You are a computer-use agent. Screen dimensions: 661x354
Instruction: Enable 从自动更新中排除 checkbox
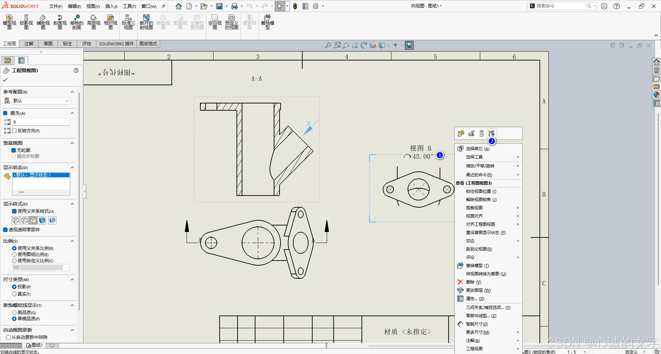point(8,338)
